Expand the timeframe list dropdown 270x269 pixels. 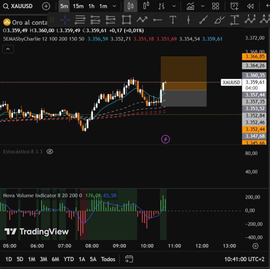pos(114,6)
